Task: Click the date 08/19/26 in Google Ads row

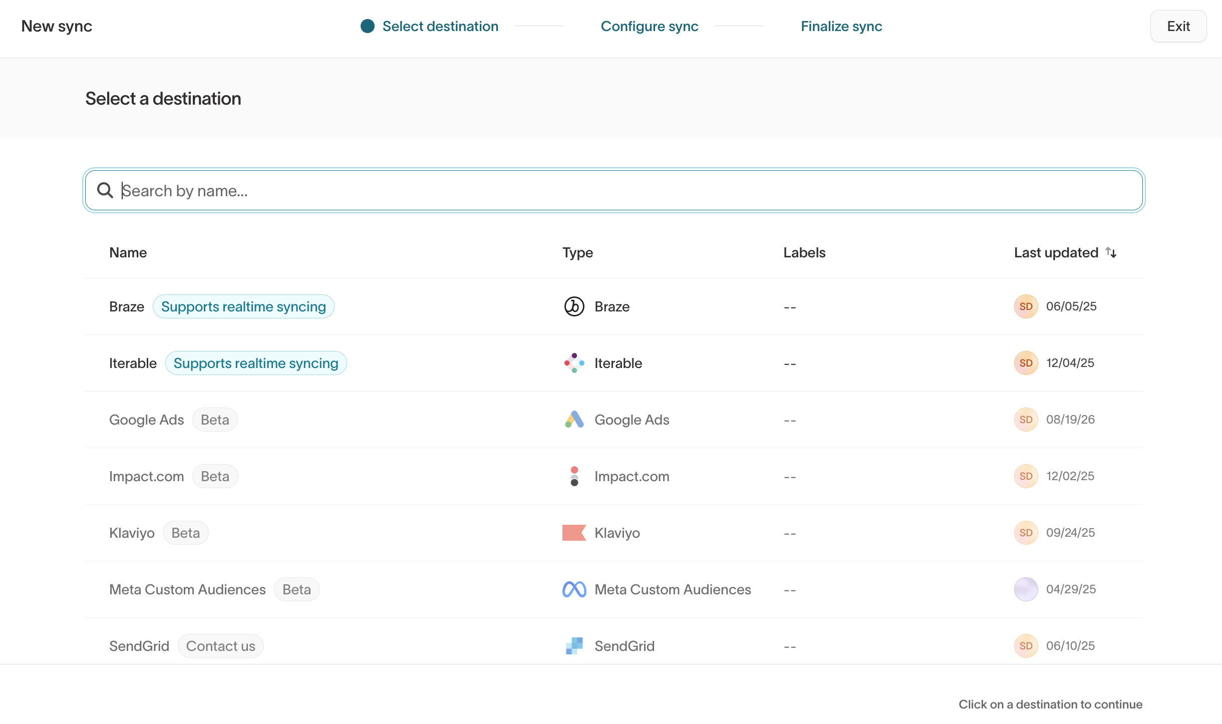Action: tap(1071, 420)
